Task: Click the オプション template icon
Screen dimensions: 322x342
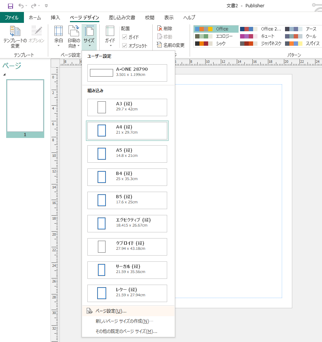Action: pyautogui.click(x=36, y=34)
